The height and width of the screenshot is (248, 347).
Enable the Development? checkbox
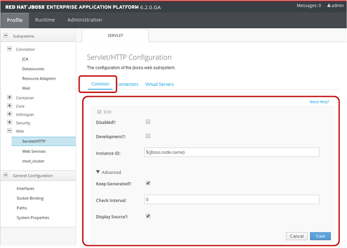(x=148, y=136)
